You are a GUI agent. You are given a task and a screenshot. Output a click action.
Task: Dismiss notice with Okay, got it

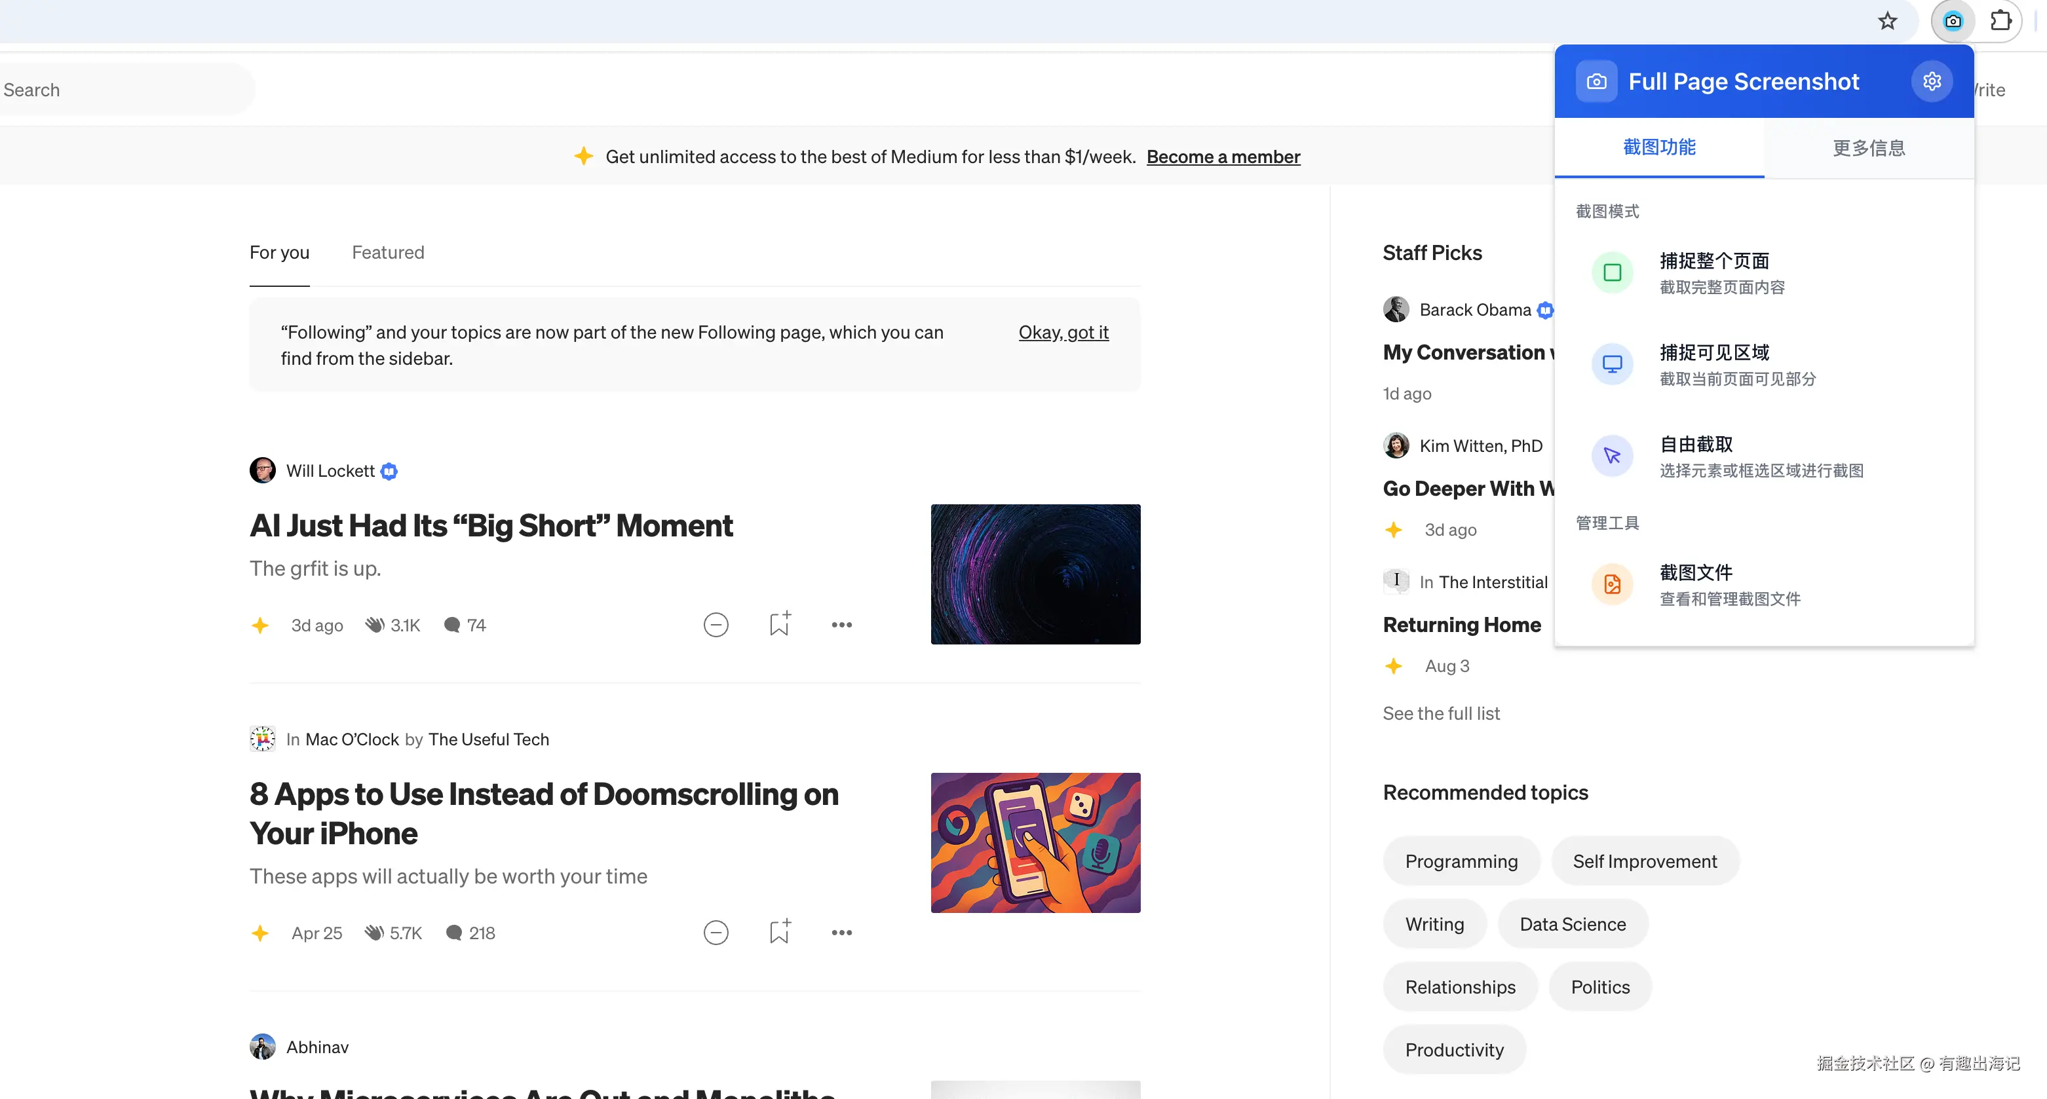coord(1063,332)
